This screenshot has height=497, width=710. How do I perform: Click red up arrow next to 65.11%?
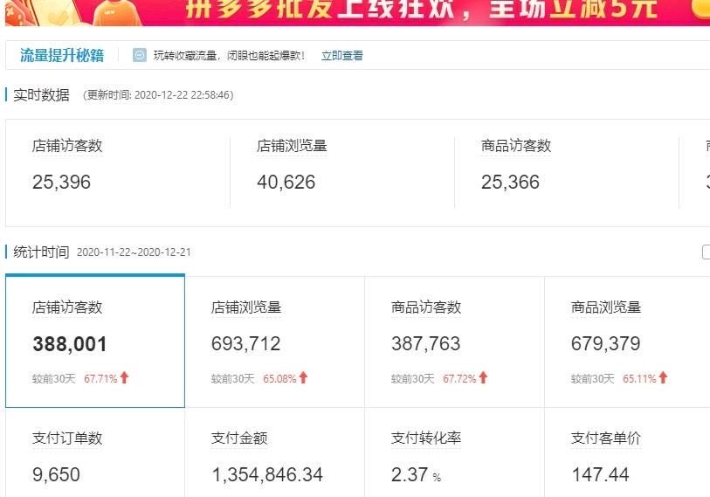click(x=663, y=378)
